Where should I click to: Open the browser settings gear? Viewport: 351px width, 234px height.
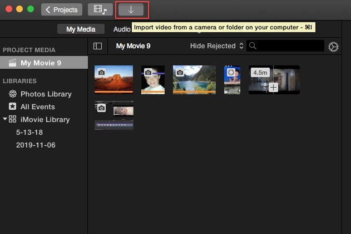point(333,47)
